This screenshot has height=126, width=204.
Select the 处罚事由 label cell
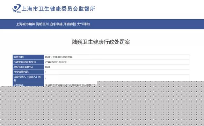tap(28, 85)
